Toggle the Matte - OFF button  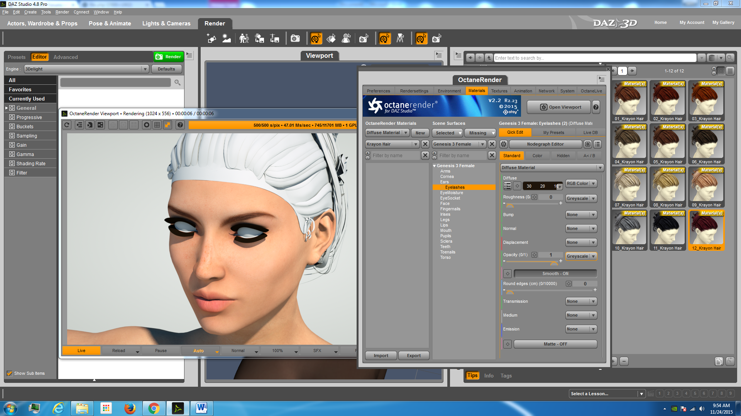click(x=555, y=344)
